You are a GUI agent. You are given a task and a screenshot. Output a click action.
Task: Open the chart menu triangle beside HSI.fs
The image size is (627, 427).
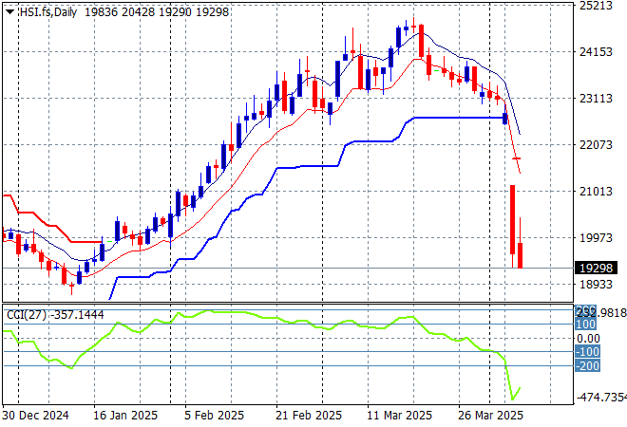point(10,12)
